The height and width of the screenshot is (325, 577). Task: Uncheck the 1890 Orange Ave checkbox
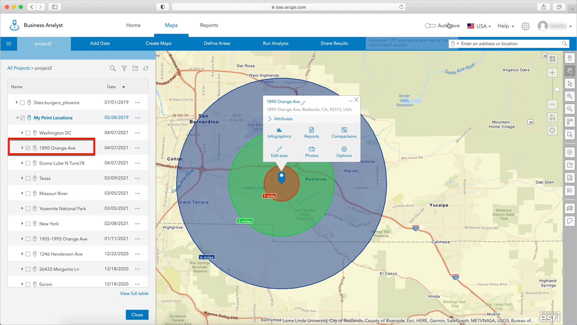pos(28,148)
